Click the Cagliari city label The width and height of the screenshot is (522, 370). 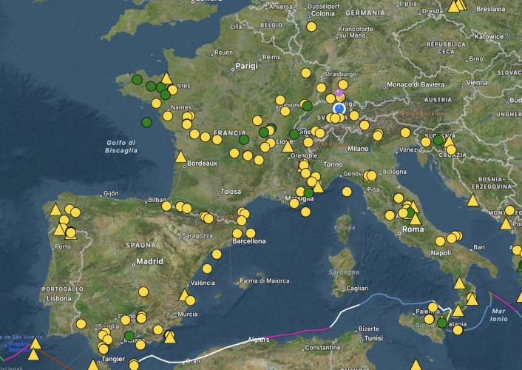(x=357, y=288)
